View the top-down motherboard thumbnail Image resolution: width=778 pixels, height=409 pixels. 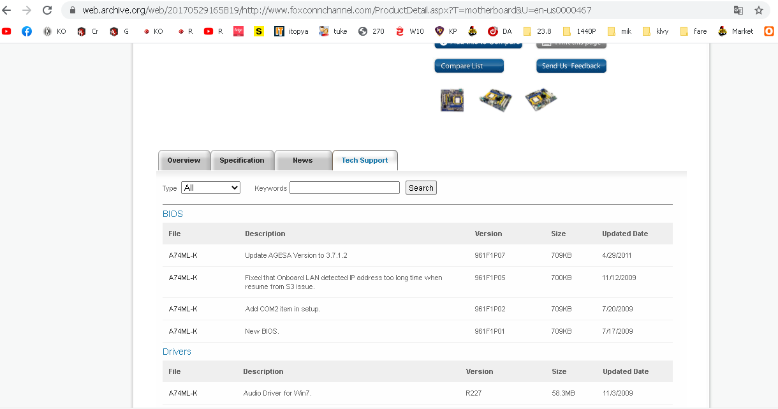pos(452,100)
